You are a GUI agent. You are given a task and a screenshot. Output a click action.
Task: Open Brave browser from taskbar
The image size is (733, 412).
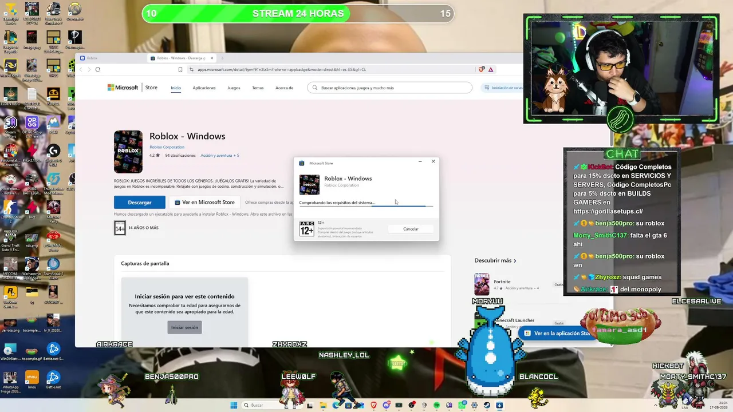374,405
